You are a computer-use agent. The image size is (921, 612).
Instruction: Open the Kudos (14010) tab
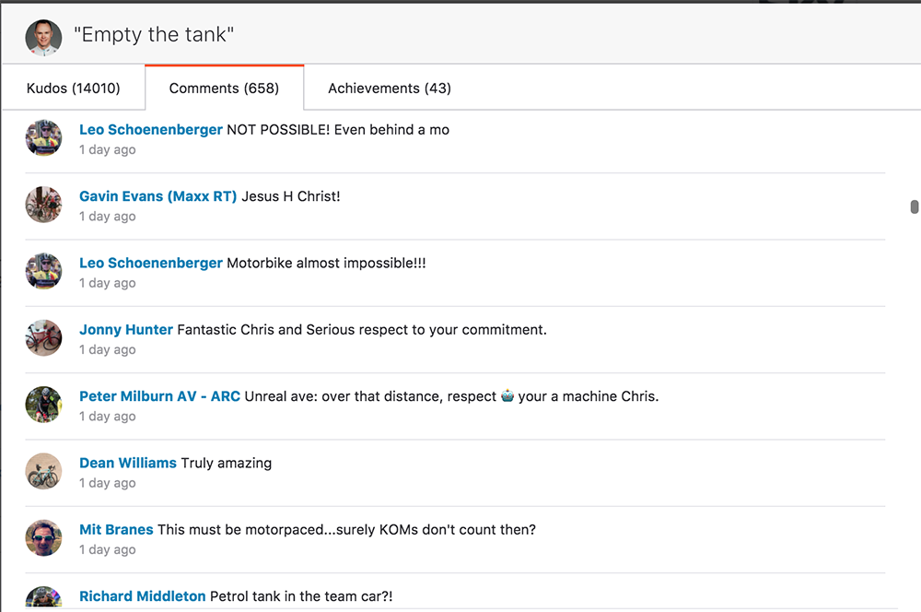73,88
